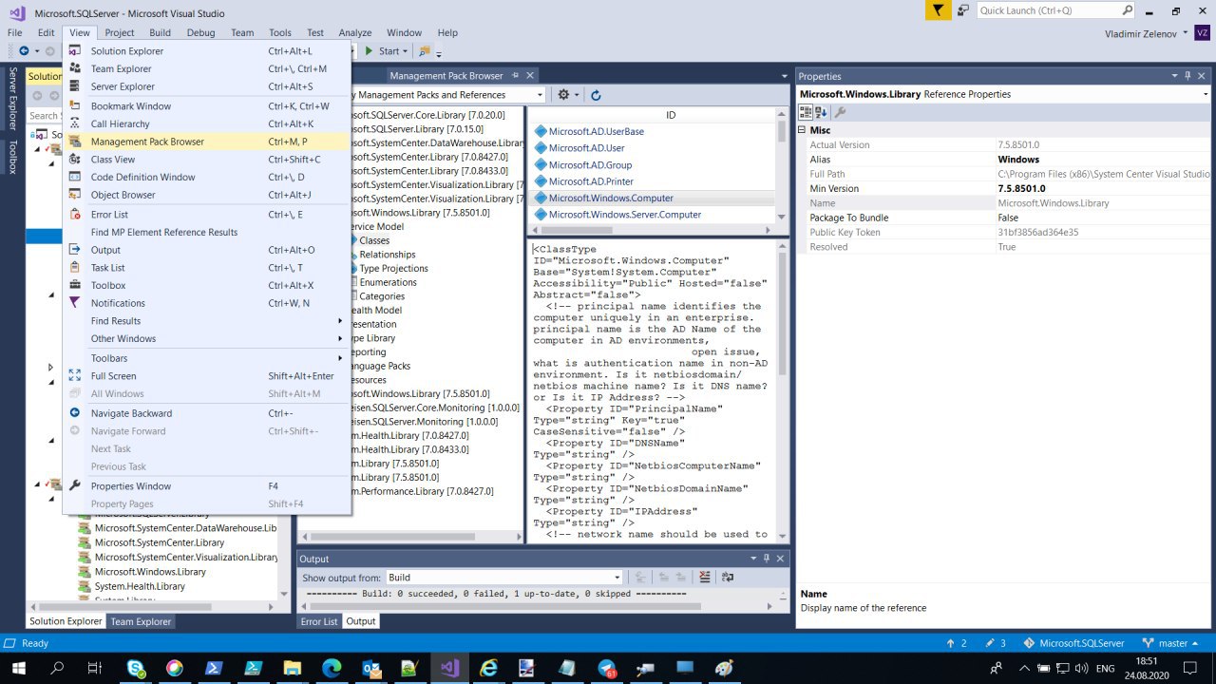Pin the Management Pack Browser tab
The image size is (1216, 684).
(x=516, y=76)
